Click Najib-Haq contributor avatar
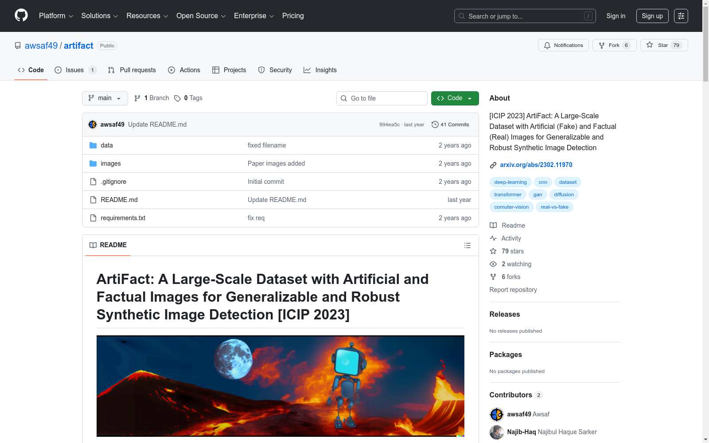Image resolution: width=709 pixels, height=443 pixels. pos(497,432)
